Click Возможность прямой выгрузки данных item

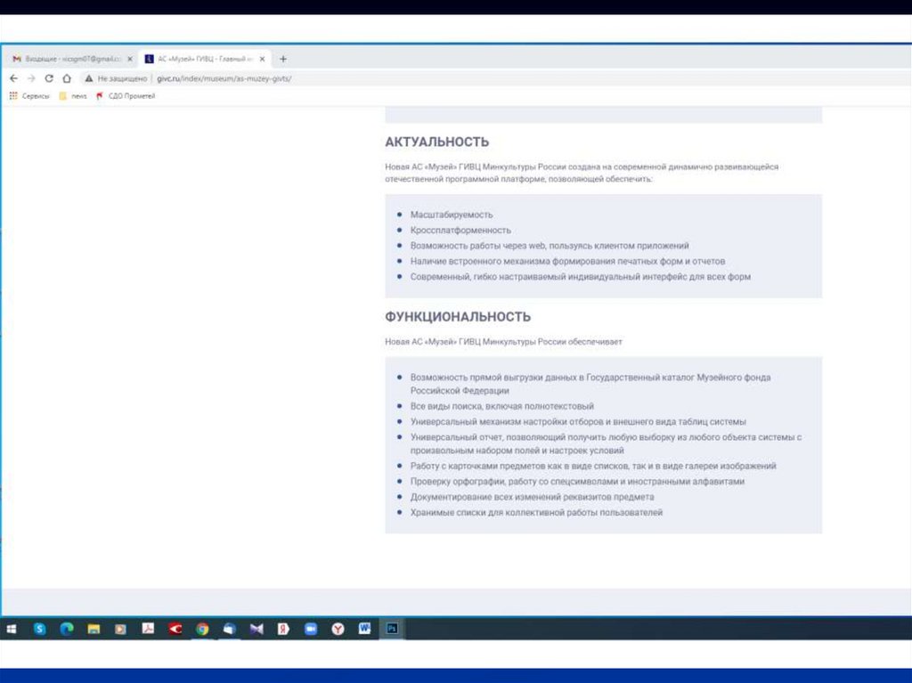point(590,384)
